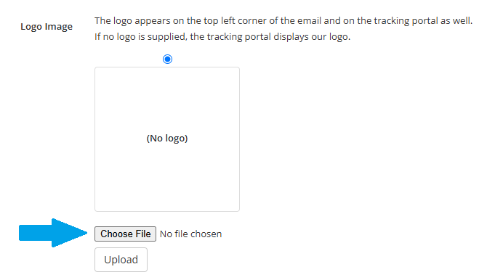Enable the selected radio circle for logo choice
Viewport: 487px width, 280px height.
167,59
